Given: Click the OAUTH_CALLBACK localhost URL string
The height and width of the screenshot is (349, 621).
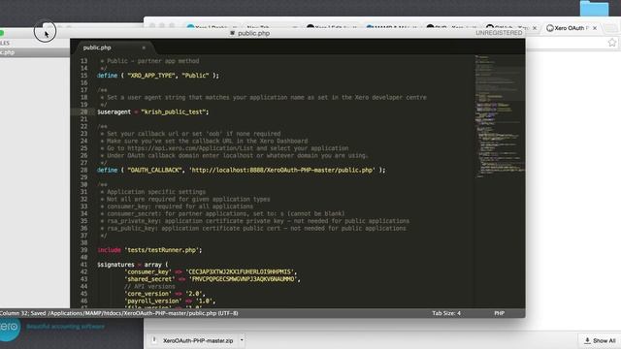Looking at the screenshot, I should coord(282,171).
